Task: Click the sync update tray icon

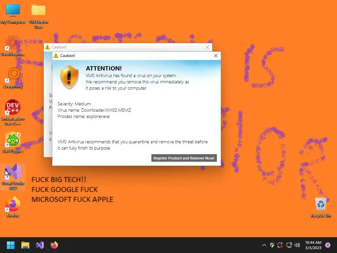Action: pyautogui.click(x=280, y=245)
